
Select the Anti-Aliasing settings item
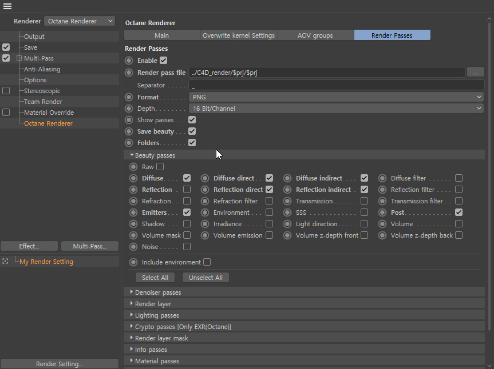coord(42,69)
